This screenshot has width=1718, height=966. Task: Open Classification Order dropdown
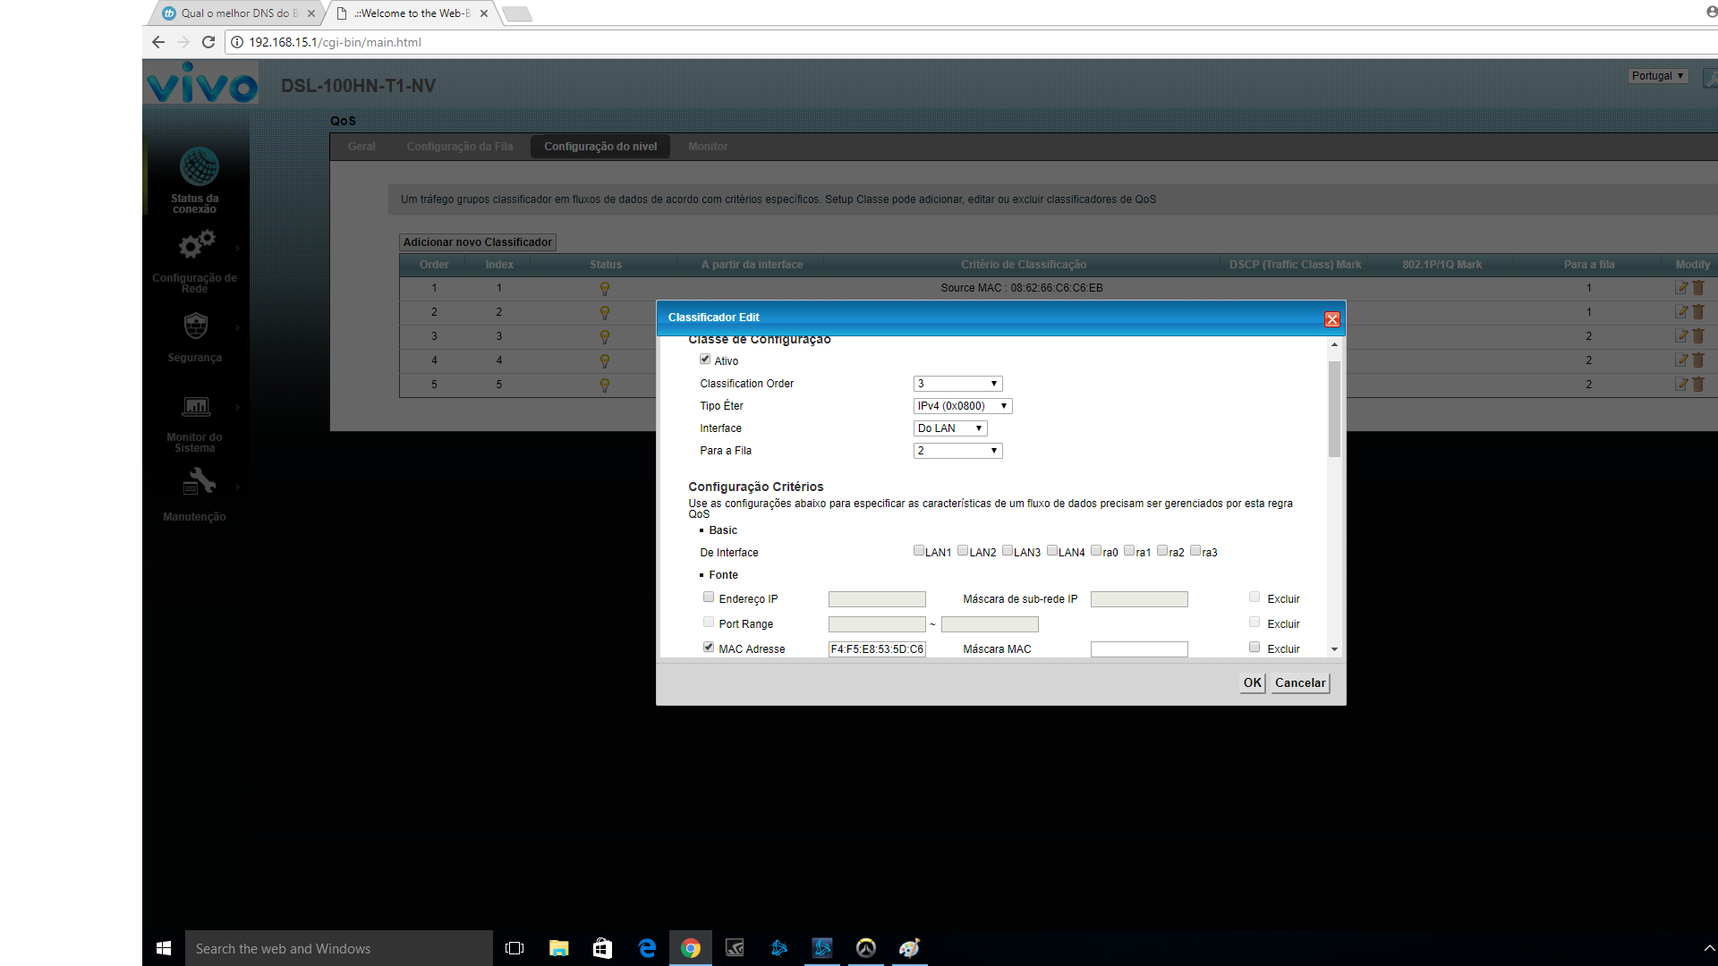click(957, 384)
